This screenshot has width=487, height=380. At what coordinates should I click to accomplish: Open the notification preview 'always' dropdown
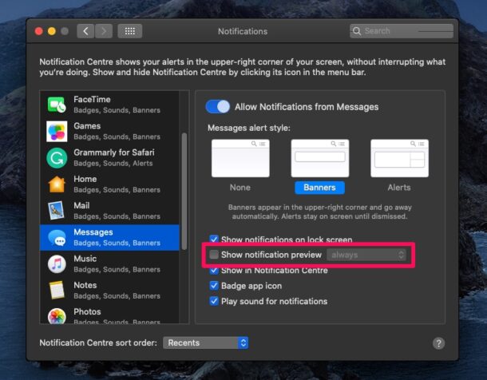(366, 255)
